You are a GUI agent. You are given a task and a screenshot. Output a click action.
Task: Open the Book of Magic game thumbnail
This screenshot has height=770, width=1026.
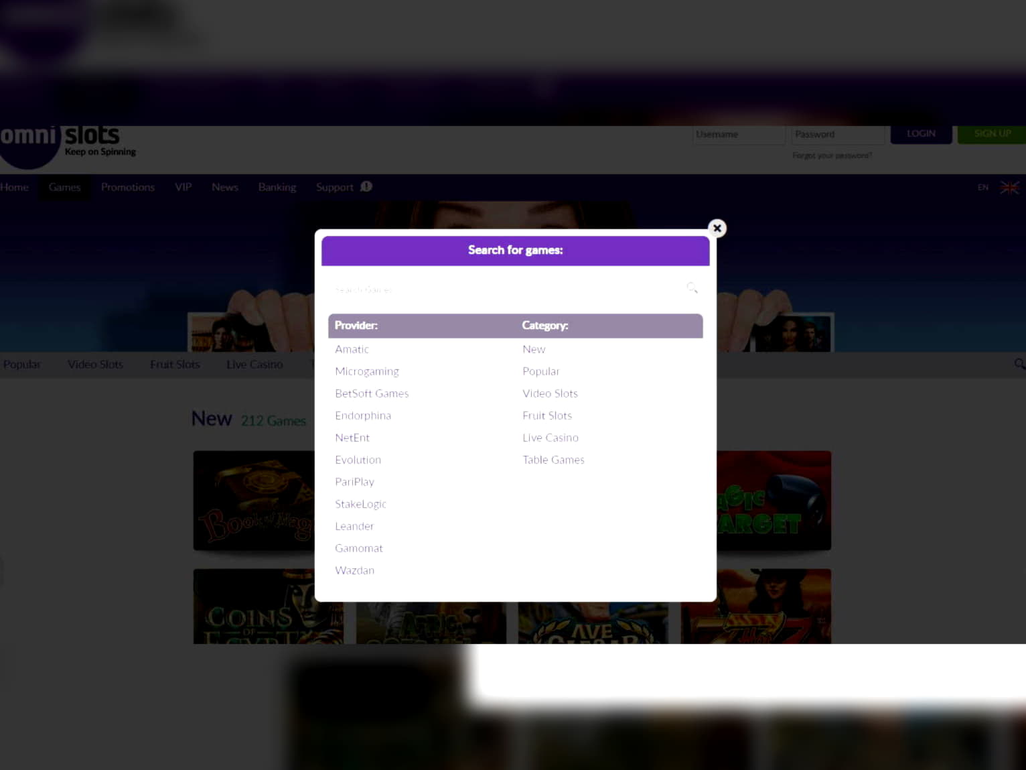(x=254, y=501)
